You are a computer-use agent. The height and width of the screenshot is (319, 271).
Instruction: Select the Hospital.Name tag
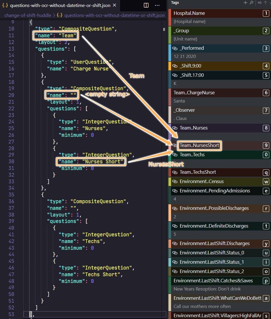tap(189, 13)
